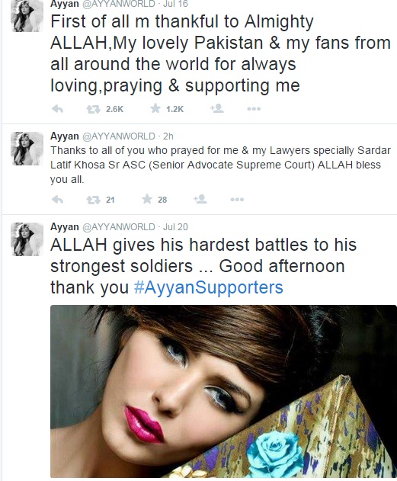Click Ayyan's avatar on the 2h tweet
Screen dimensions: 397x481
(x=27, y=149)
